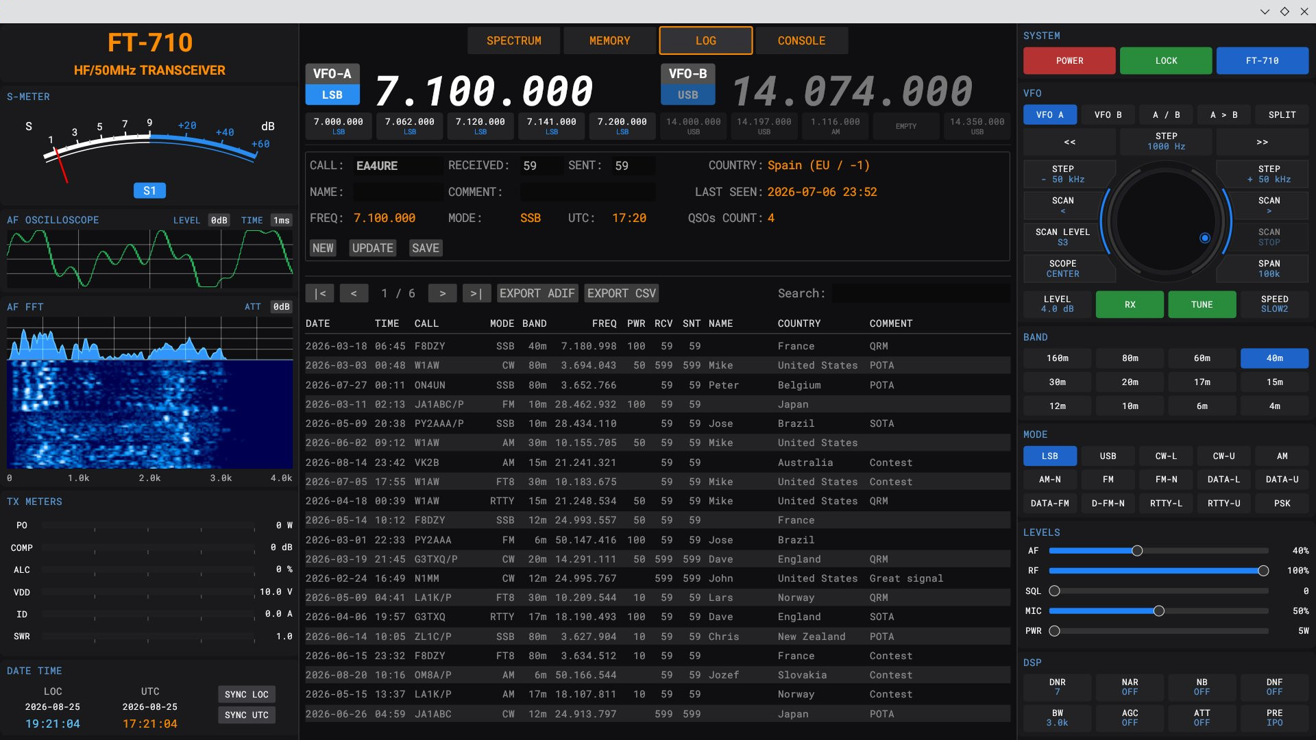Switch to the SPECTRUM tab
This screenshot has width=1316, height=740.
click(513, 40)
